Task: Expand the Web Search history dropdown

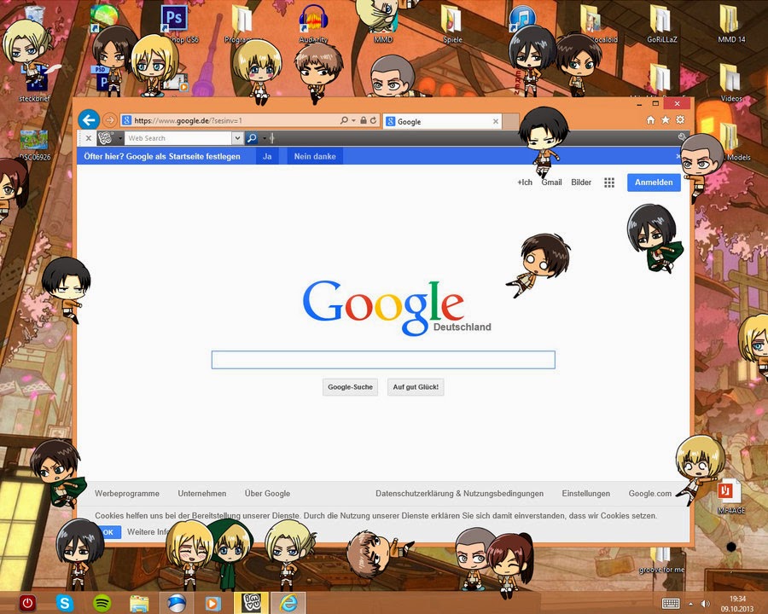Action: pos(237,138)
